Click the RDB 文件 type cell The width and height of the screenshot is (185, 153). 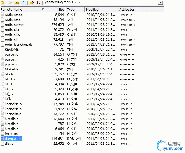click(x=74, y=138)
